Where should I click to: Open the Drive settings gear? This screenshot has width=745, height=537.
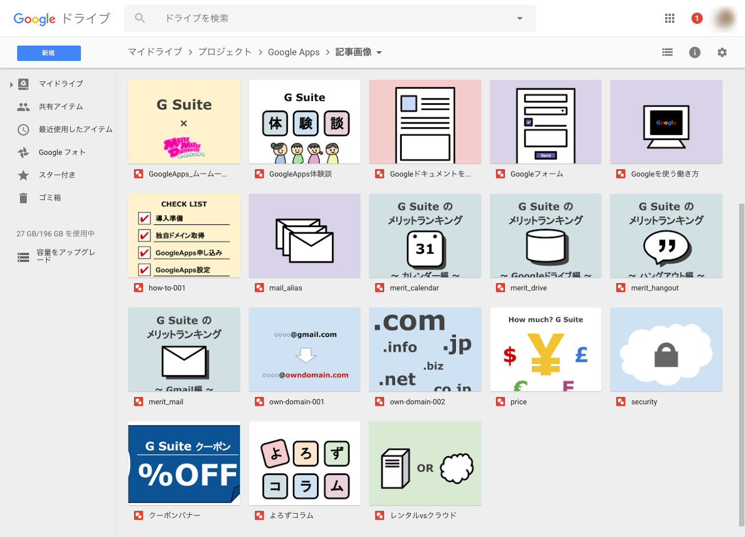[722, 52]
